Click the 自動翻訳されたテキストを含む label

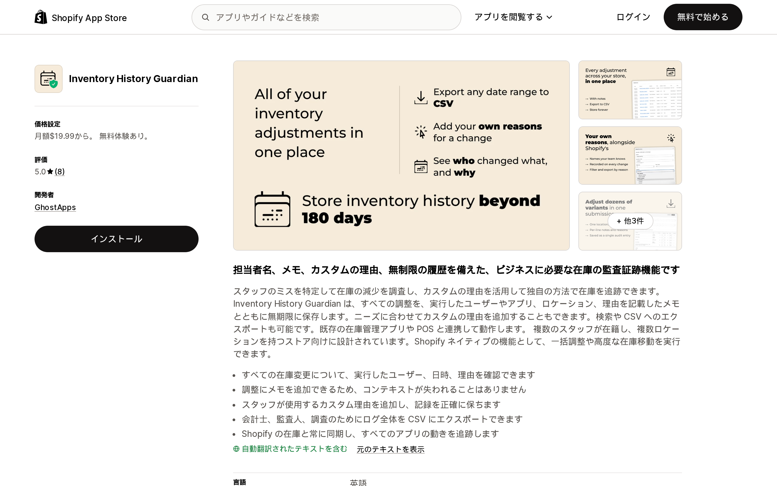pos(294,449)
